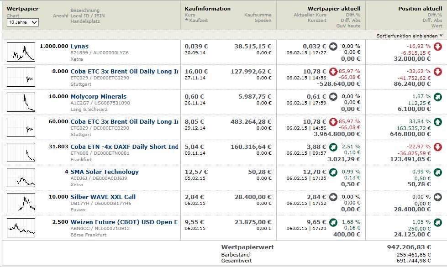The image size is (447, 267).
Task: Expand Sortierfunktion einblenden
Action: click(x=410, y=36)
